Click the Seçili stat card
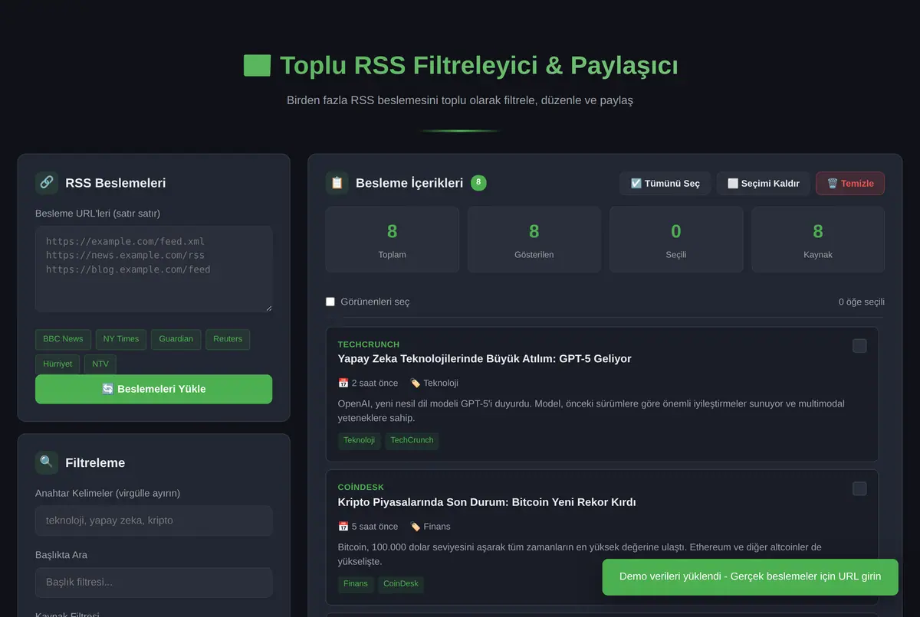Image resolution: width=920 pixels, height=617 pixels. [676, 240]
